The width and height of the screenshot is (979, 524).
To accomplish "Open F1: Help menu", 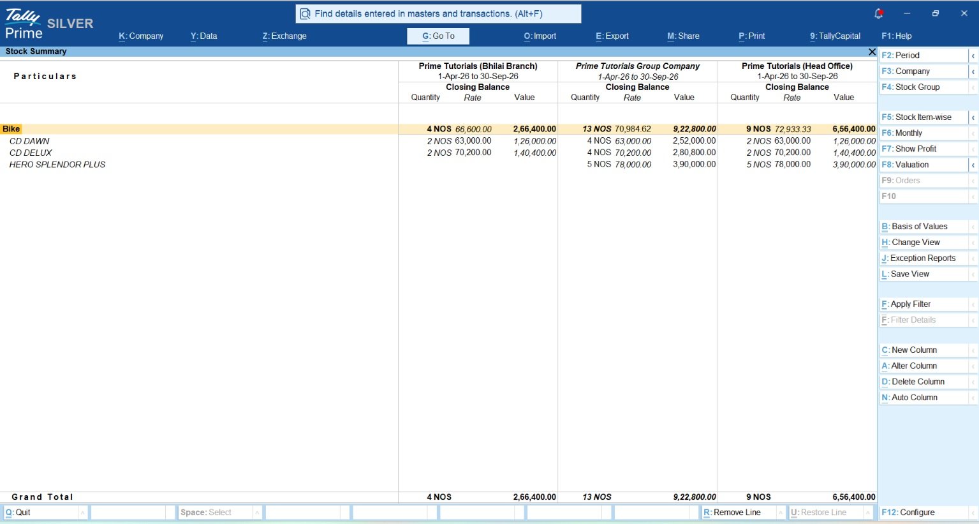I will (896, 36).
